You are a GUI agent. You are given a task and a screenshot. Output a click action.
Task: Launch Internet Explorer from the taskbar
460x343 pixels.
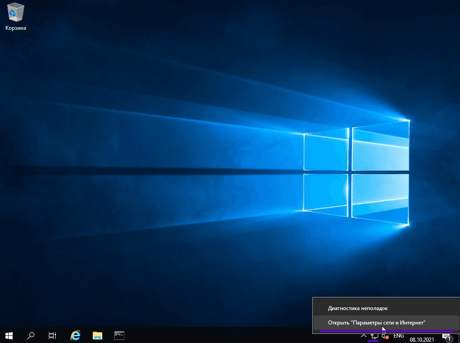75,335
